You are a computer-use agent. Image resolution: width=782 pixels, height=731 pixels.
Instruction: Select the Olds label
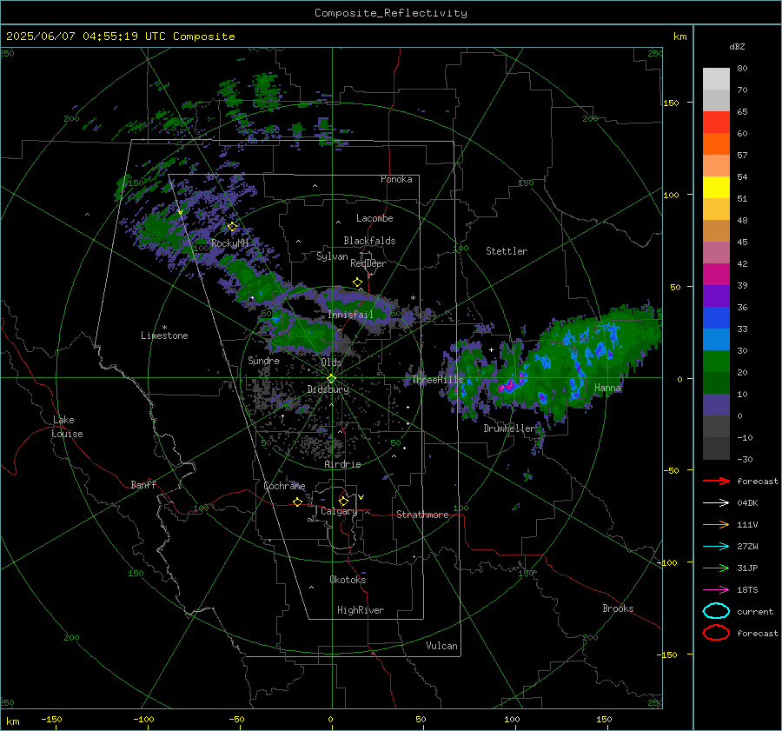331,362
